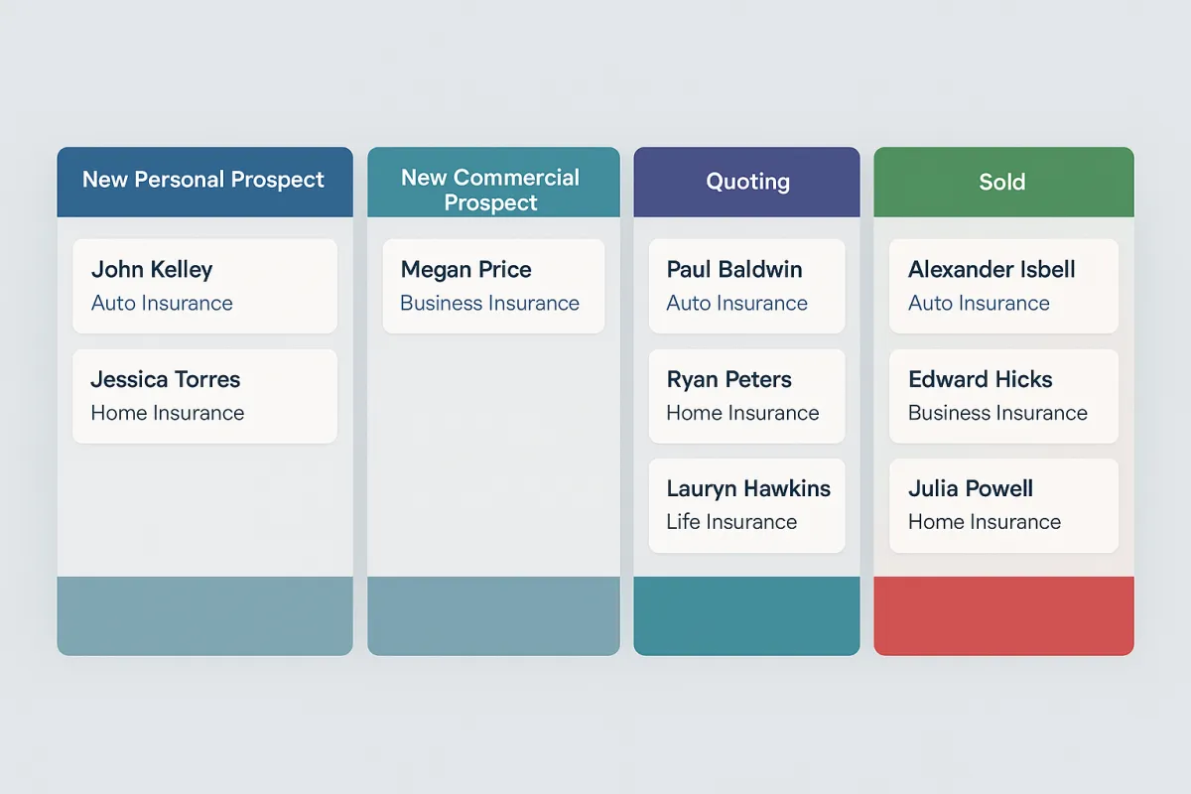This screenshot has width=1191, height=794.
Task: Click footer bar under New Personal Prospect
Action: [204, 615]
